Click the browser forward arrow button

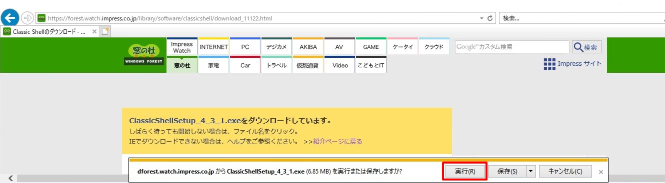tap(27, 18)
